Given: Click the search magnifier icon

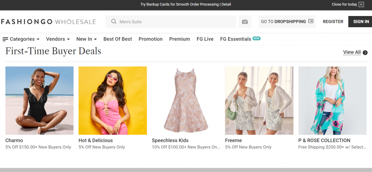Looking at the screenshot, I should pyautogui.click(x=114, y=21).
